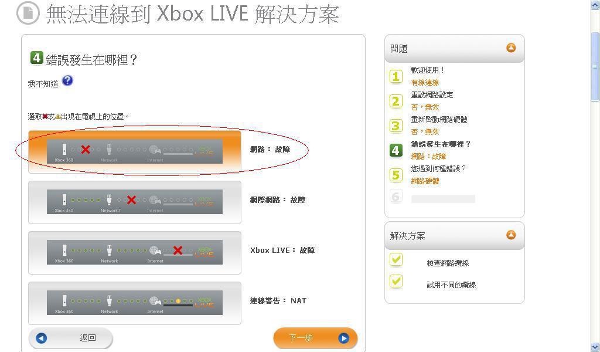Toggle the 檢查網路纜線 checkbox

pyautogui.click(x=396, y=259)
